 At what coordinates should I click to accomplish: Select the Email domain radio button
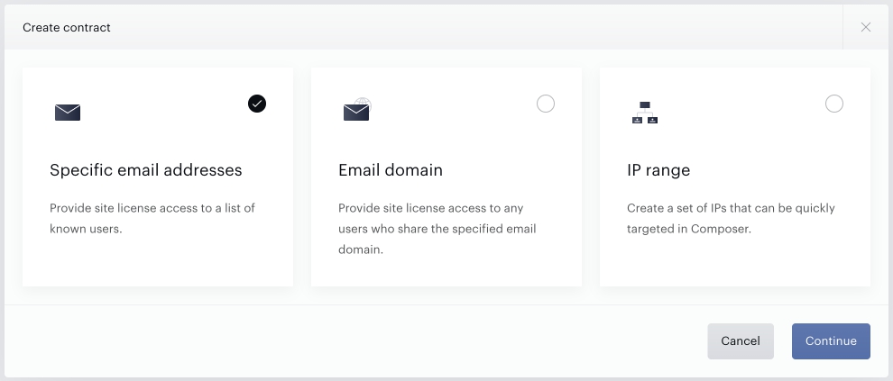click(x=546, y=104)
